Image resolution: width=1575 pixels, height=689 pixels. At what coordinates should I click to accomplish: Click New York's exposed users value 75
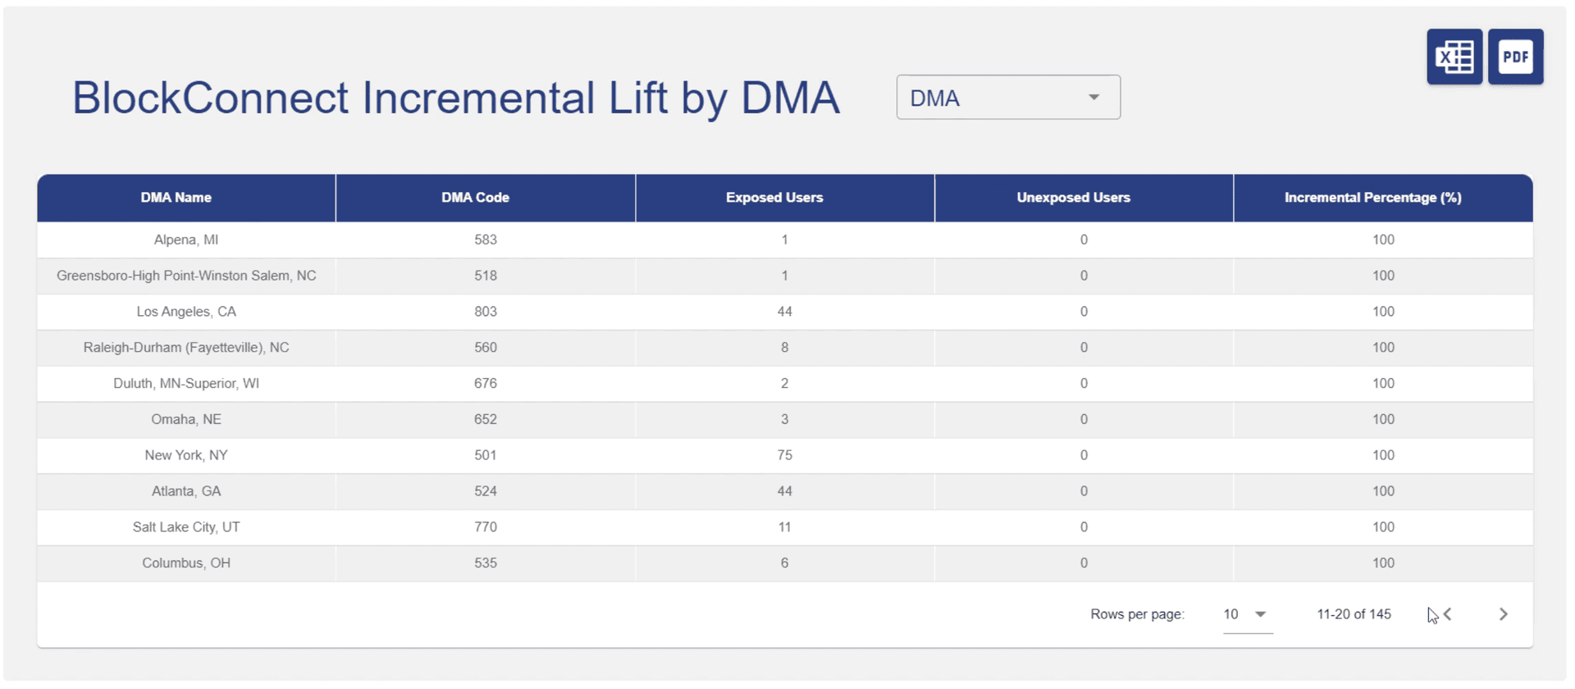click(785, 455)
